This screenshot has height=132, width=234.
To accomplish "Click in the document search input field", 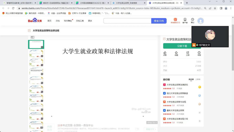I will (127, 21).
